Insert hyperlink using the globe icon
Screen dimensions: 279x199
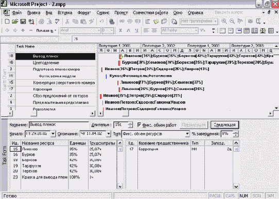click(x=112, y=22)
